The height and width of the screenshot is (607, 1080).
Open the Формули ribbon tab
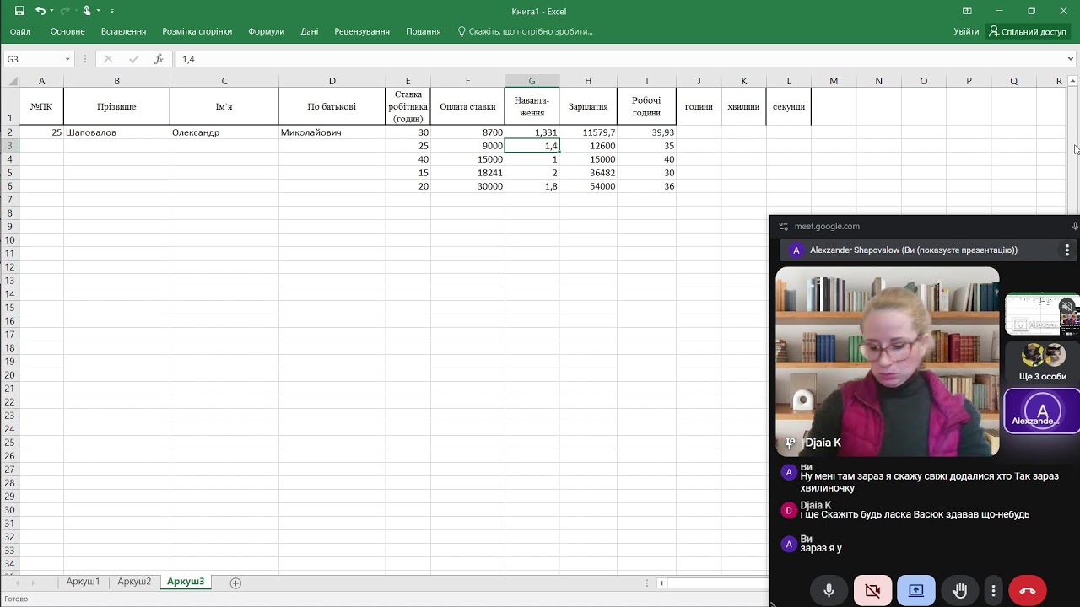[x=266, y=31]
